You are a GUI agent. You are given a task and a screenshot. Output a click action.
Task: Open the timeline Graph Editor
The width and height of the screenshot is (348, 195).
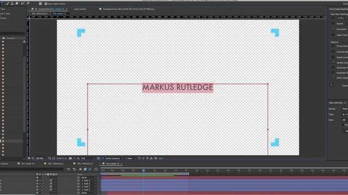point(96,169)
